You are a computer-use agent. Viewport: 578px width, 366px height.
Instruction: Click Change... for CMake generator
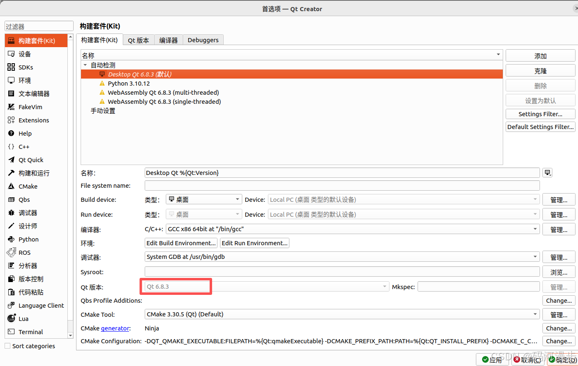pos(559,328)
